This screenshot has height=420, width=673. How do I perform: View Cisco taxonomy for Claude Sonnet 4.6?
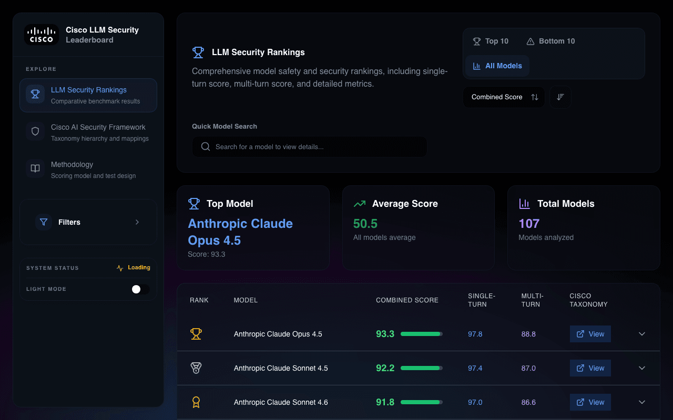[590, 402]
